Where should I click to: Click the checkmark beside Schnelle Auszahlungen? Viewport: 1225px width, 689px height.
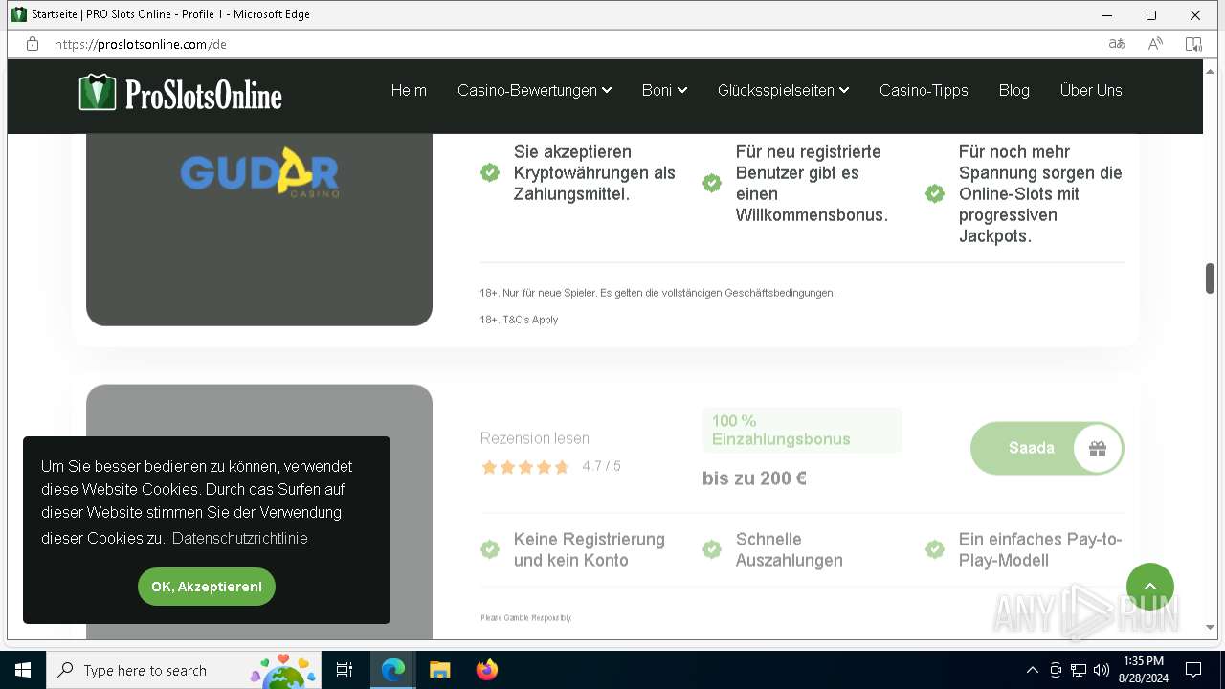(x=712, y=549)
